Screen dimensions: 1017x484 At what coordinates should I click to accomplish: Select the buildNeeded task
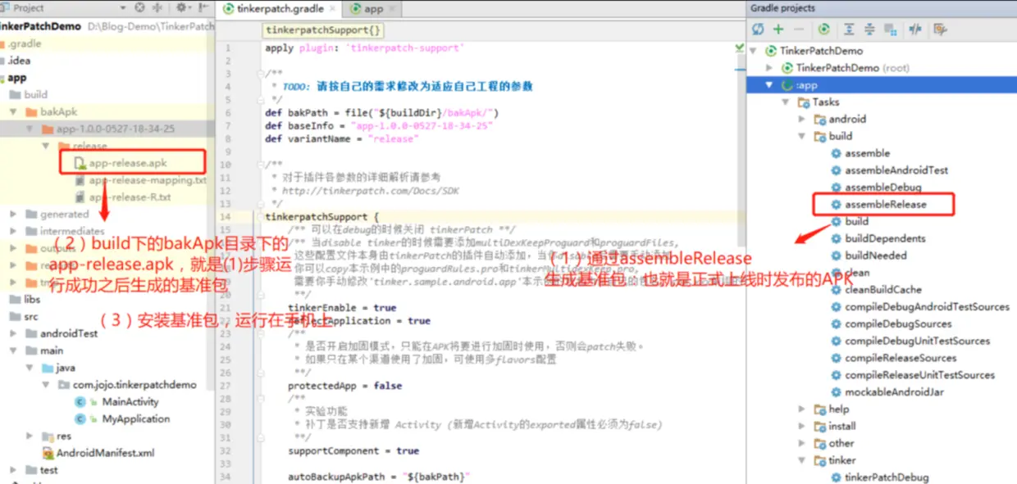pos(869,256)
